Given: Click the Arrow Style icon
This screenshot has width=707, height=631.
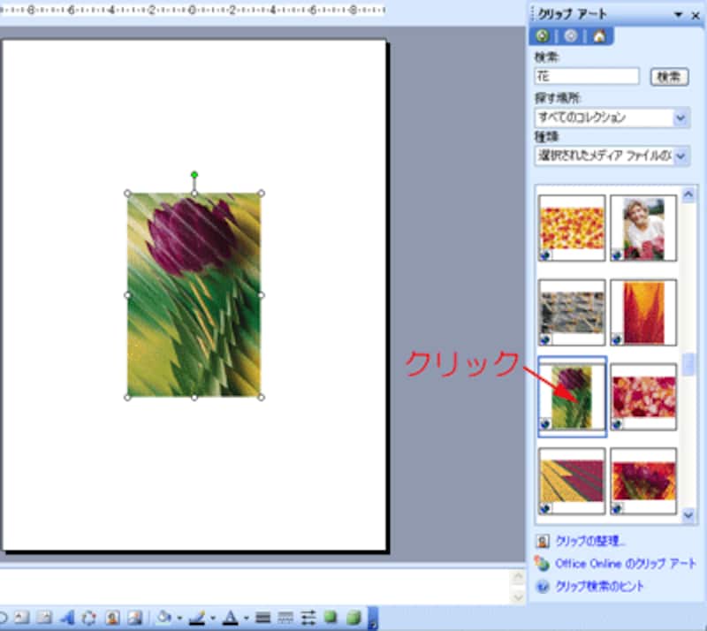Looking at the screenshot, I should pyautogui.click(x=308, y=618).
